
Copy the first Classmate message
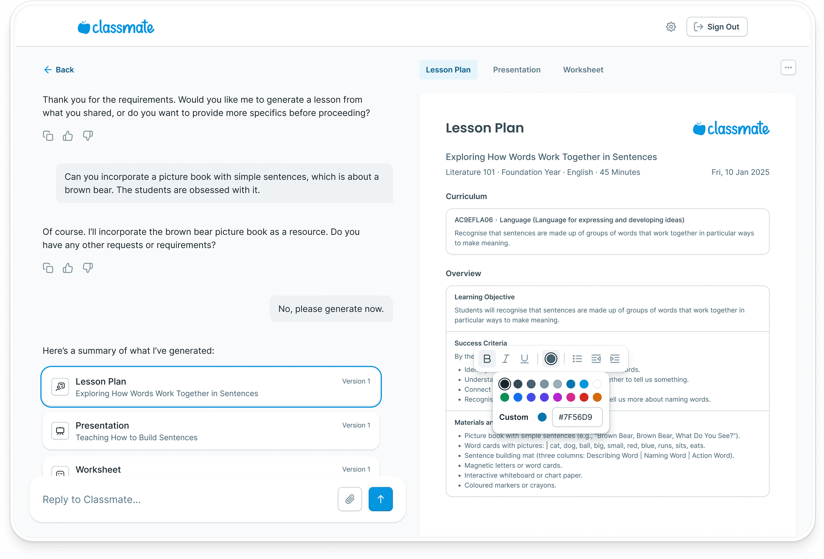click(48, 135)
